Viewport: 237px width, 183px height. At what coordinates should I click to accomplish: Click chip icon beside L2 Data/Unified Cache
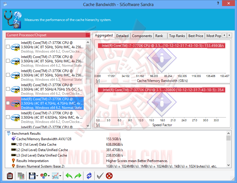click(x=14, y=150)
